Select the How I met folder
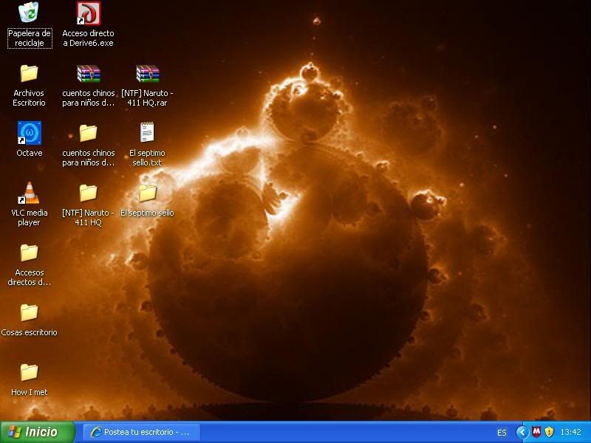 pyautogui.click(x=30, y=372)
